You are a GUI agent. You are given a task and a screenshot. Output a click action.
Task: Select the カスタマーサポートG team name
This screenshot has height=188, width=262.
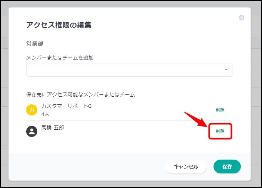click(66, 106)
